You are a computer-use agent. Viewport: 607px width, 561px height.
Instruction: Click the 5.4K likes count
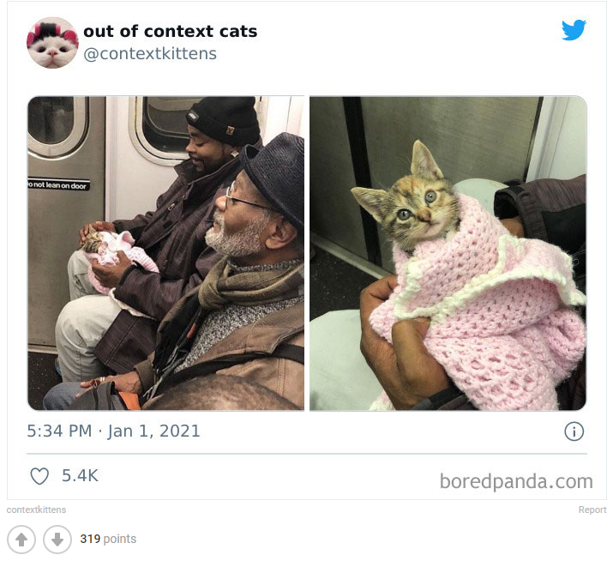80,476
